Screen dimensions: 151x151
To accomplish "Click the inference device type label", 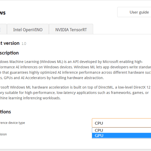I will (x=12, y=123).
